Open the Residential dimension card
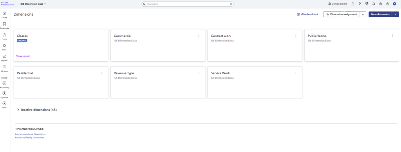Screen dimensions: 401x152 tap(61, 82)
